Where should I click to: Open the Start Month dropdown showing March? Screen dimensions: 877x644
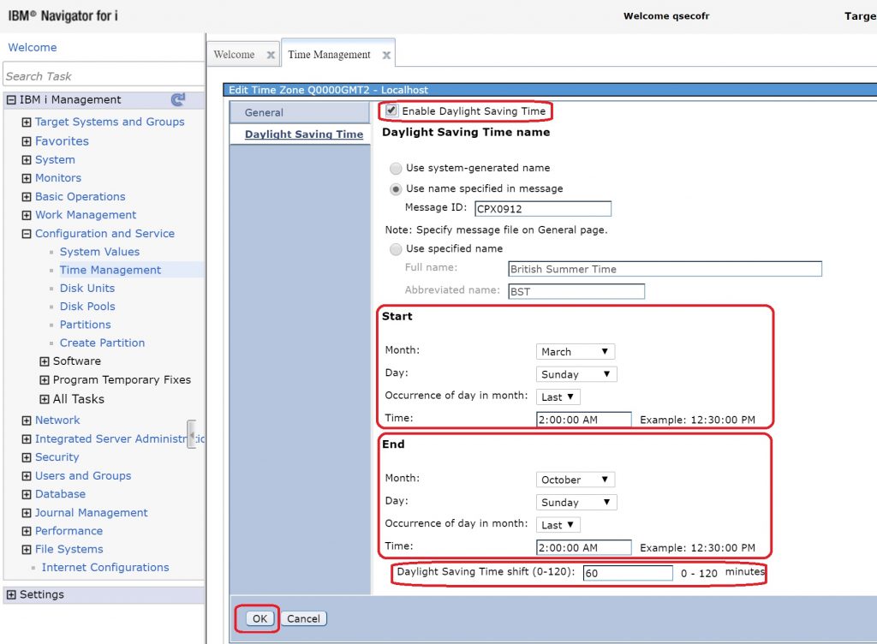[x=576, y=352]
